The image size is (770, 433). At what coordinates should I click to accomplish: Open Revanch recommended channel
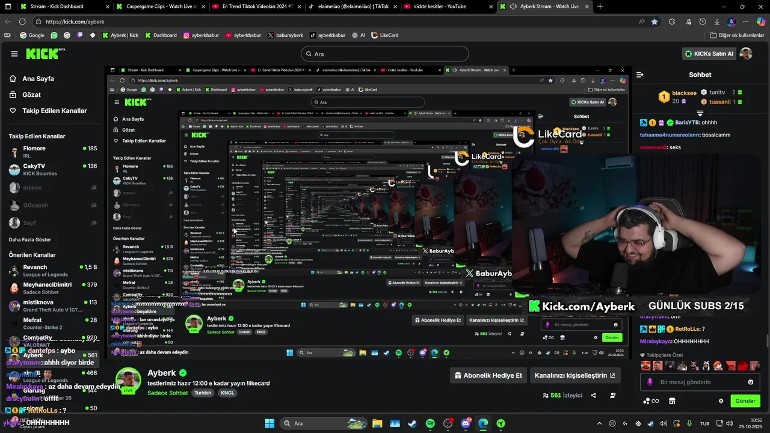pyautogui.click(x=53, y=271)
